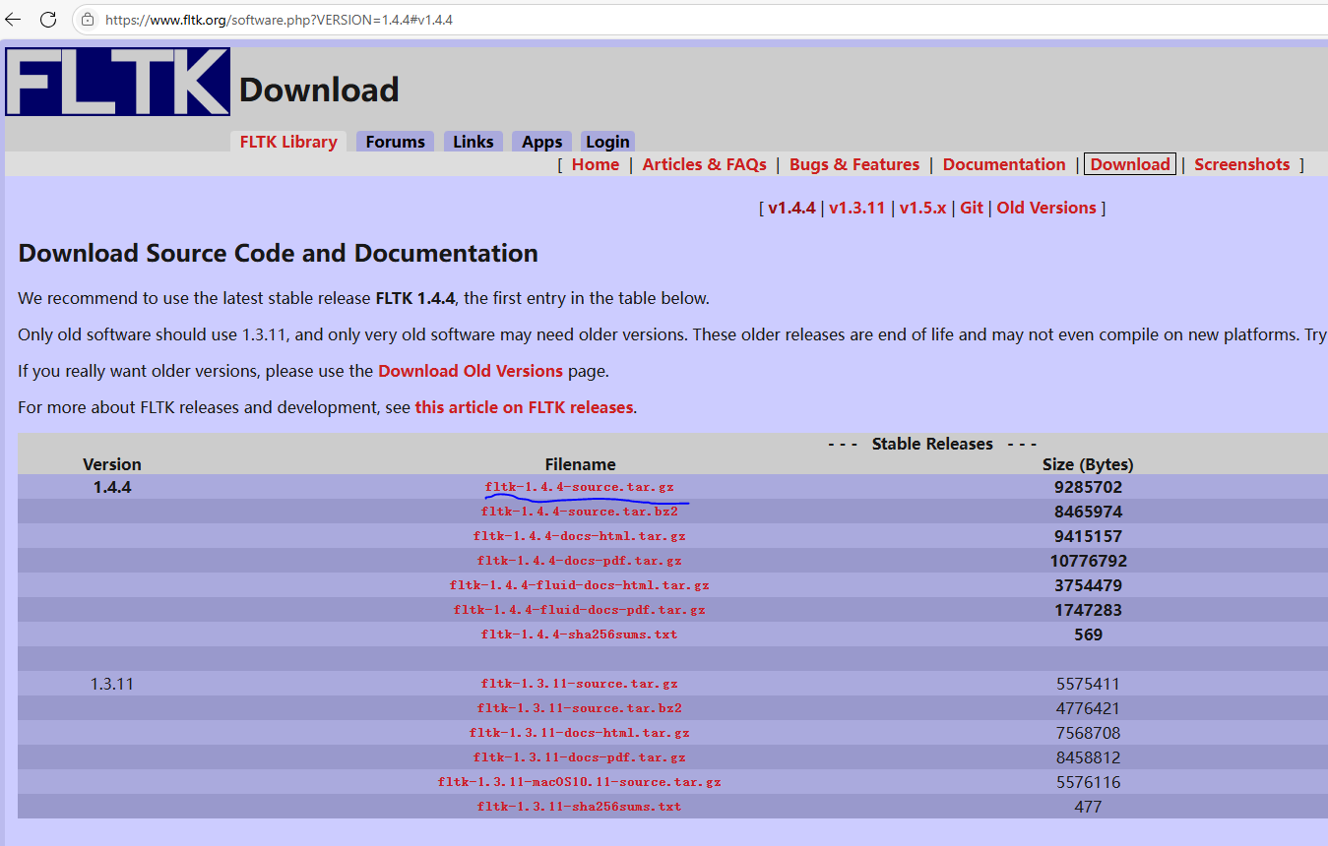Click the size value 9285702
Screen dimensions: 1328x846
1088,487
